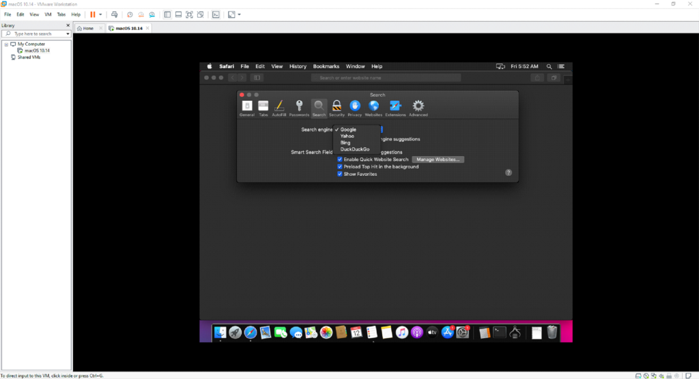
Task: Open macOS Notification Center icon
Action: [561, 66]
